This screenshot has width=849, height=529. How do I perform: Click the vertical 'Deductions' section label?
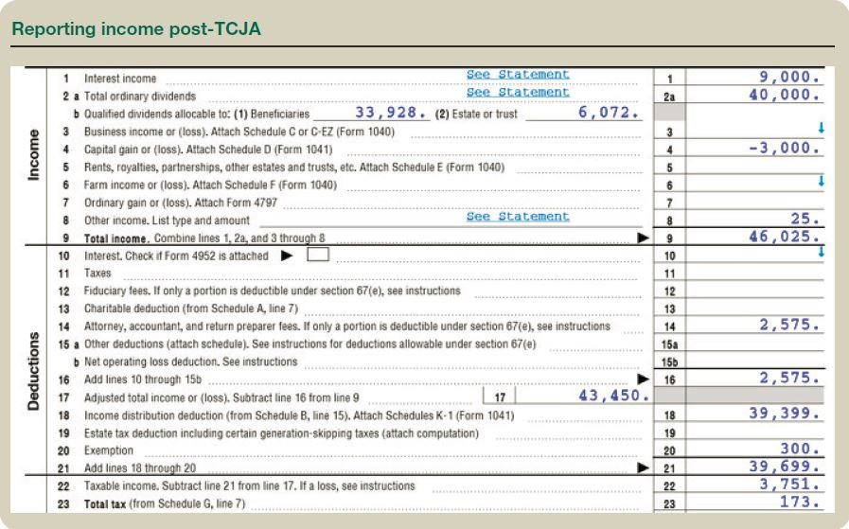pos(33,372)
